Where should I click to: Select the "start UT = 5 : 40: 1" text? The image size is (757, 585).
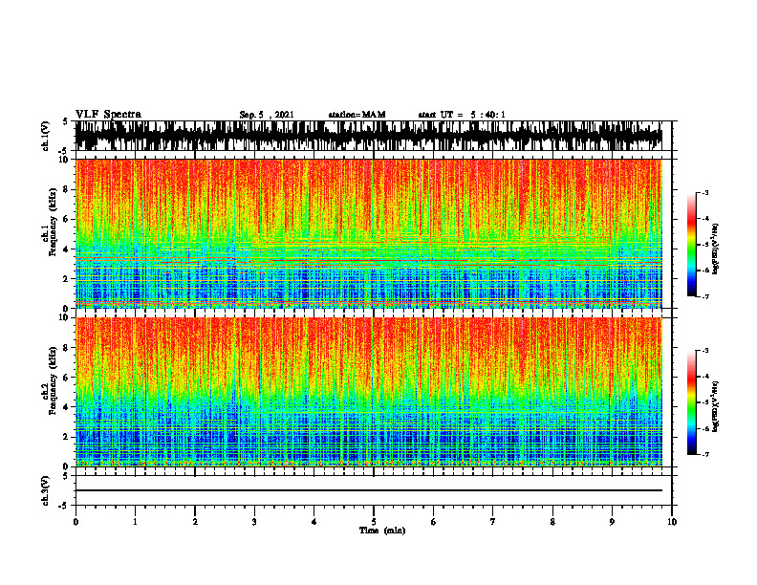[462, 115]
